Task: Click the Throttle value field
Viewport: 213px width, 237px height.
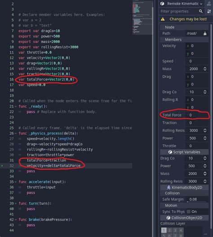Action: [x=197, y=146]
